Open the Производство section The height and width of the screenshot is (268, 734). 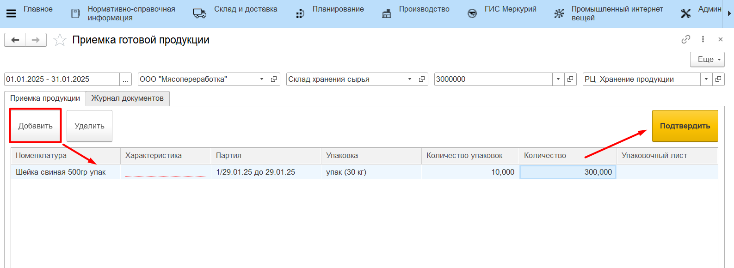[424, 9]
